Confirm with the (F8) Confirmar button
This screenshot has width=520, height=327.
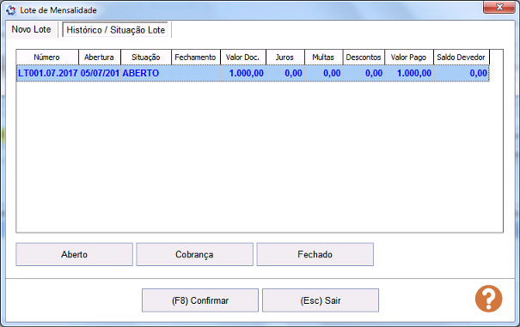[x=200, y=300]
